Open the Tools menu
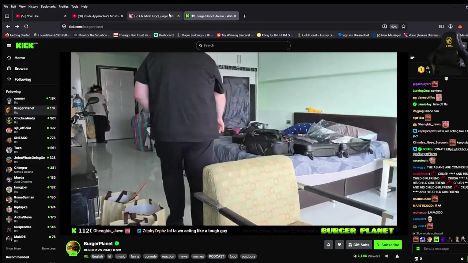This screenshot has width=468, height=263. [75, 7]
